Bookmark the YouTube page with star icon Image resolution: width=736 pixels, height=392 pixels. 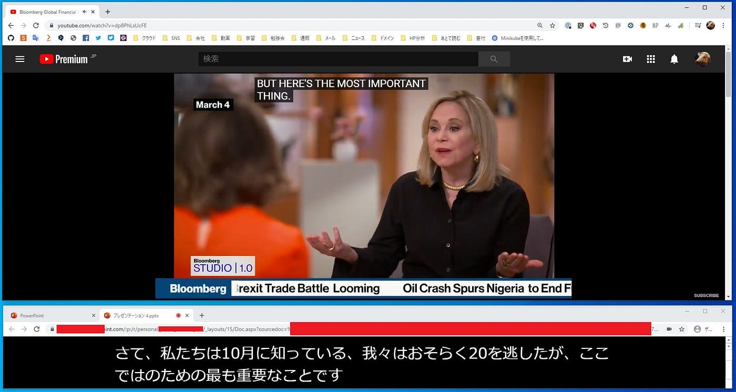tap(552, 25)
